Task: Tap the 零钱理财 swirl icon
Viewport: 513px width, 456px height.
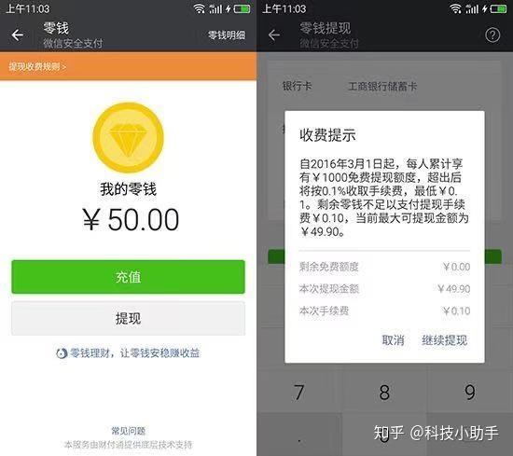Action: point(62,353)
